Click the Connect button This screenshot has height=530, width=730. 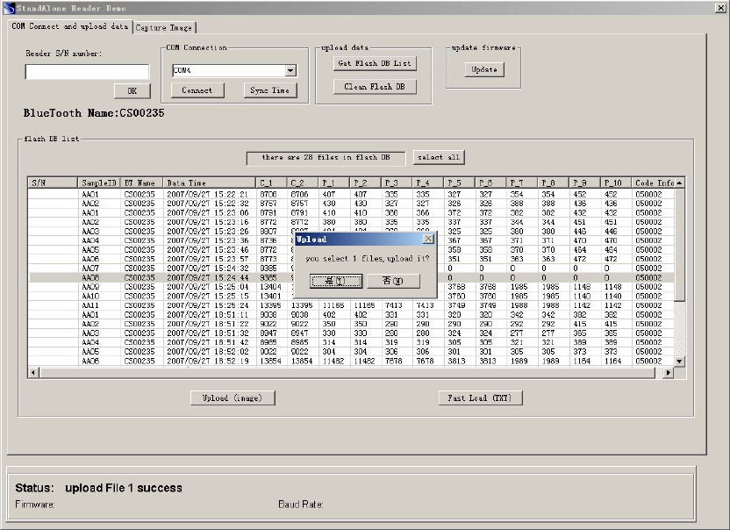point(197,90)
